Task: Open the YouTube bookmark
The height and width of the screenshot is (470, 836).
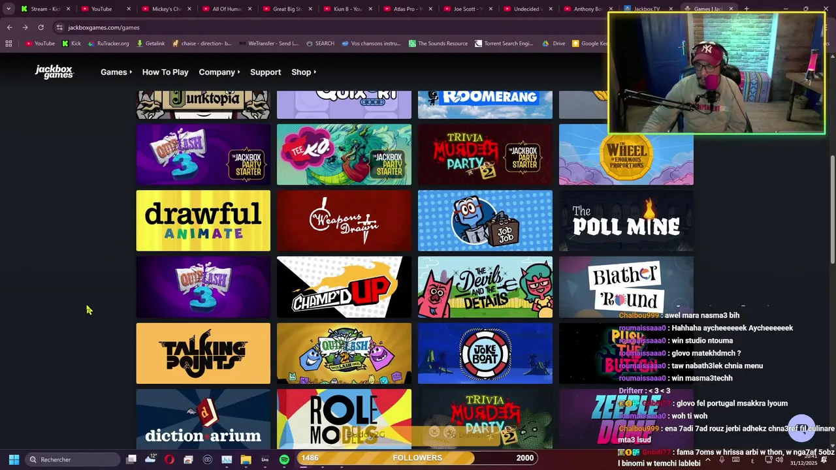Action: coord(40,44)
